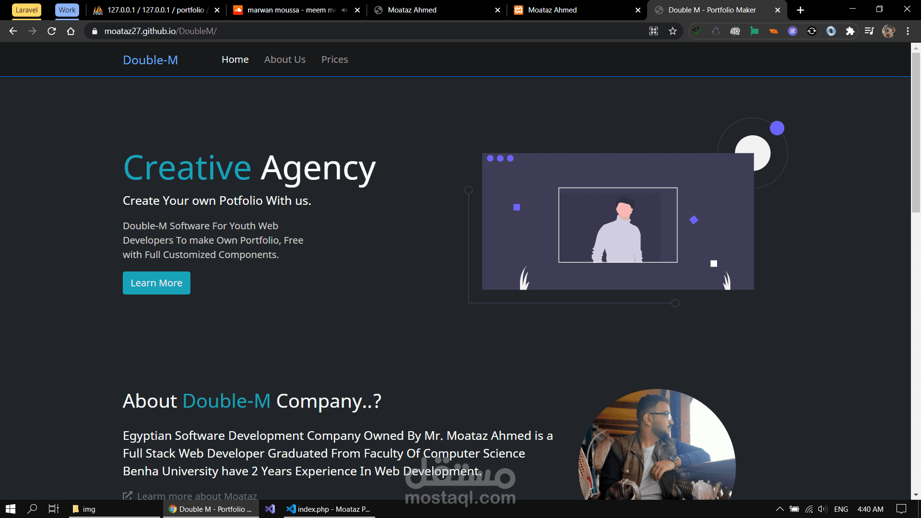921x518 pixels.
Task: Open the 4:40 AM clock calendar
Action: [870, 509]
